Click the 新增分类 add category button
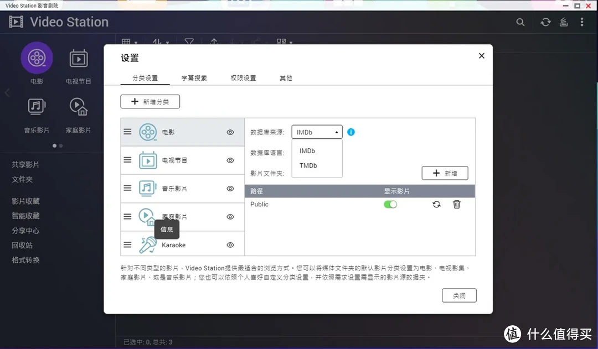The width and height of the screenshot is (598, 349). [x=150, y=102]
